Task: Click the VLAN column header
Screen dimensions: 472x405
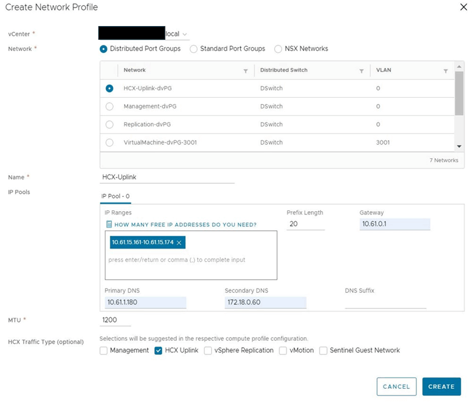Action: click(383, 70)
